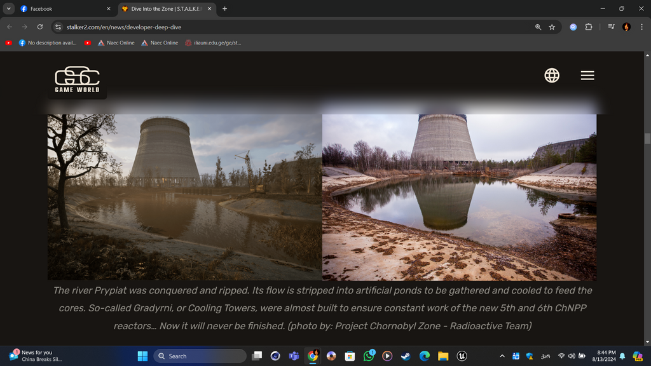Click the scrollbar down arrow
The width and height of the screenshot is (651, 366).
tap(647, 342)
